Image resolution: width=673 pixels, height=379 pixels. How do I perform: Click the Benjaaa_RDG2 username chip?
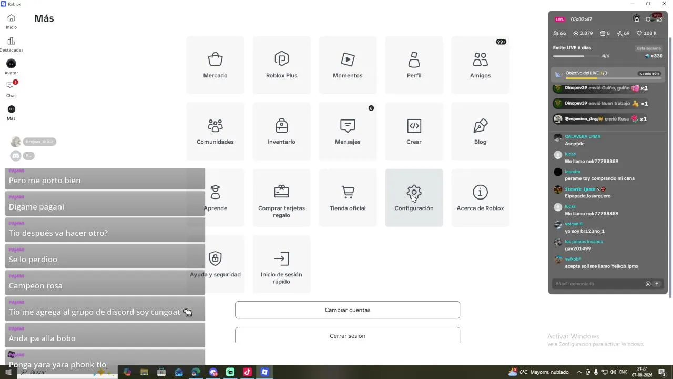point(39,142)
